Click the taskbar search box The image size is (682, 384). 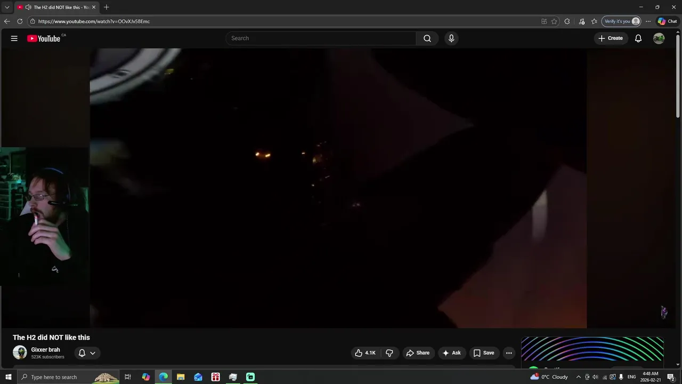pos(68,377)
